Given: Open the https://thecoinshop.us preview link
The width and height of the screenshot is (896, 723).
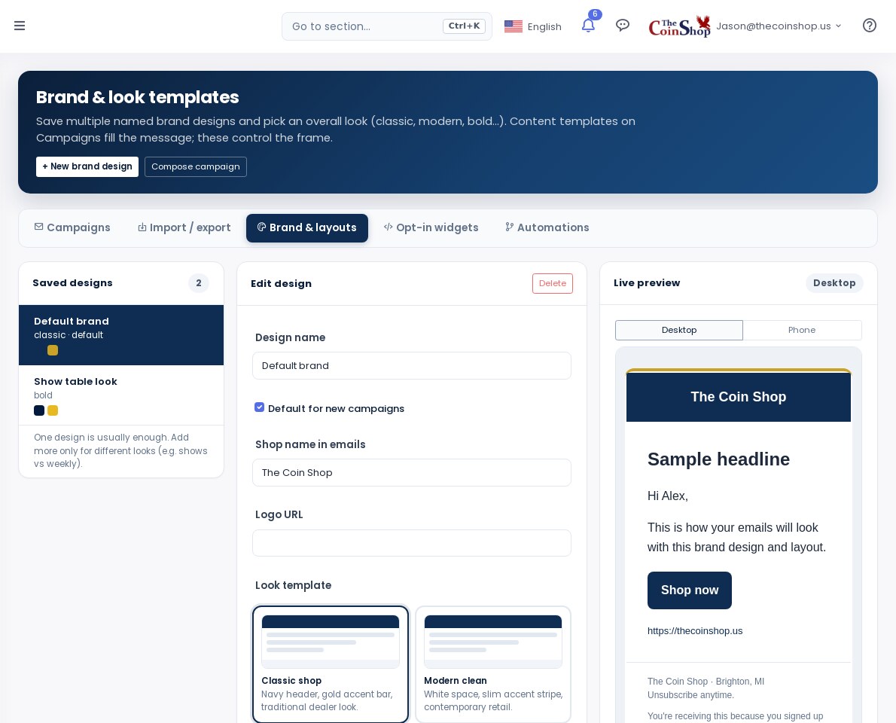Looking at the screenshot, I should pos(695,631).
